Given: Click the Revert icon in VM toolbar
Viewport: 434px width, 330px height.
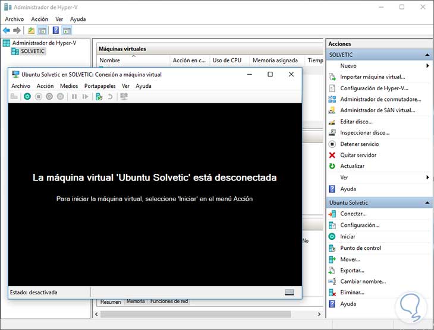Looking at the screenshot, I should (x=110, y=97).
